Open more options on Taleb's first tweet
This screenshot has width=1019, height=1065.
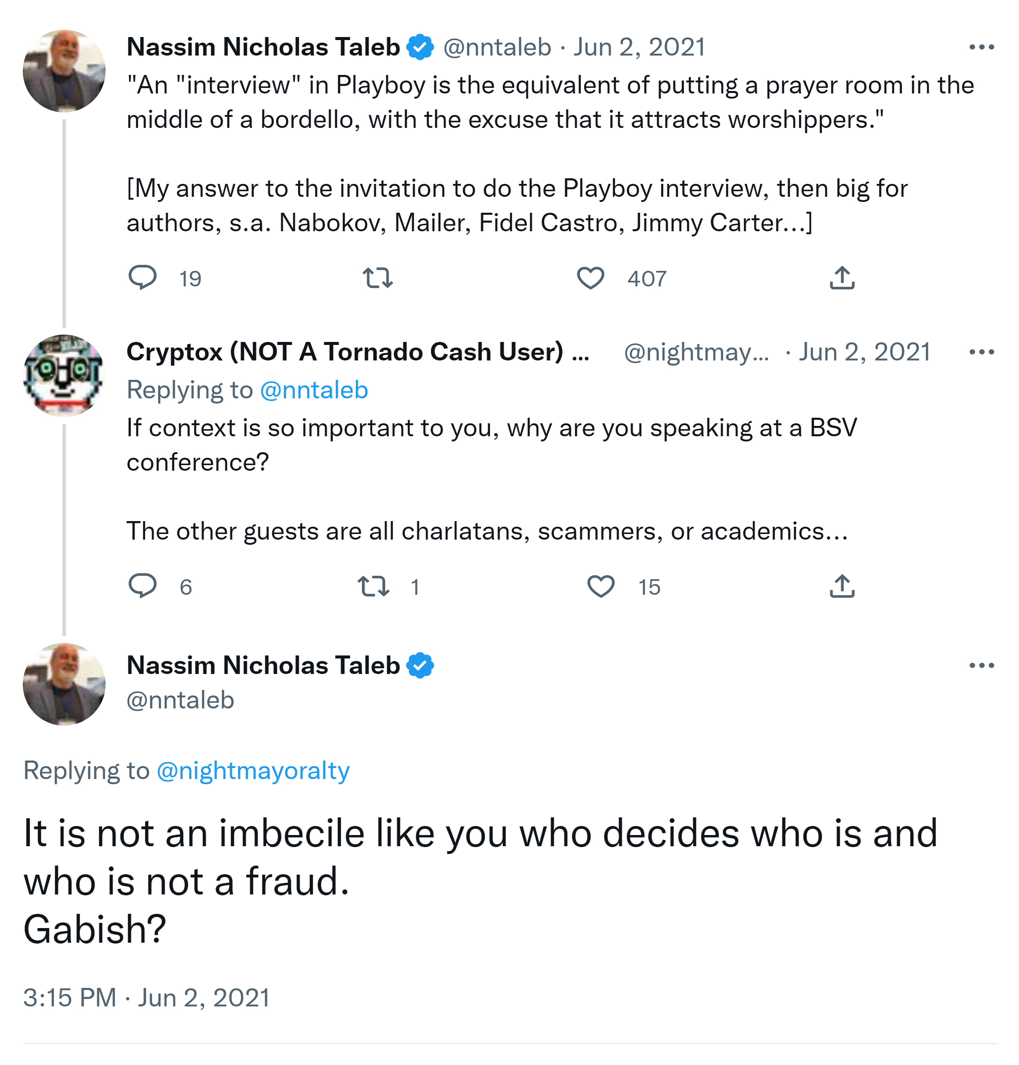(981, 47)
